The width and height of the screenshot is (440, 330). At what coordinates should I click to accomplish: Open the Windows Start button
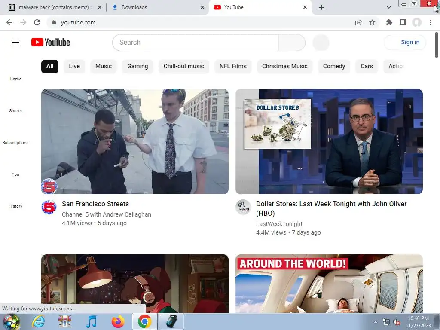(x=11, y=321)
